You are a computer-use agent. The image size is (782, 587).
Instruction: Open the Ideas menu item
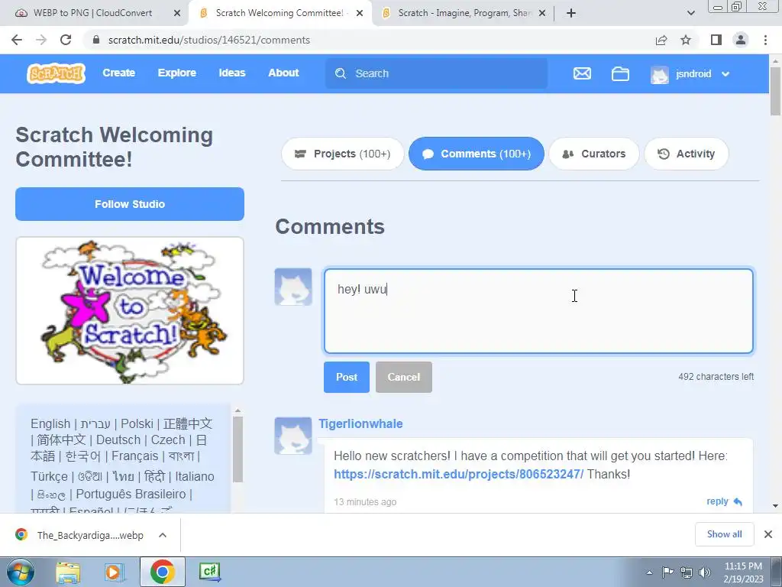pos(232,73)
